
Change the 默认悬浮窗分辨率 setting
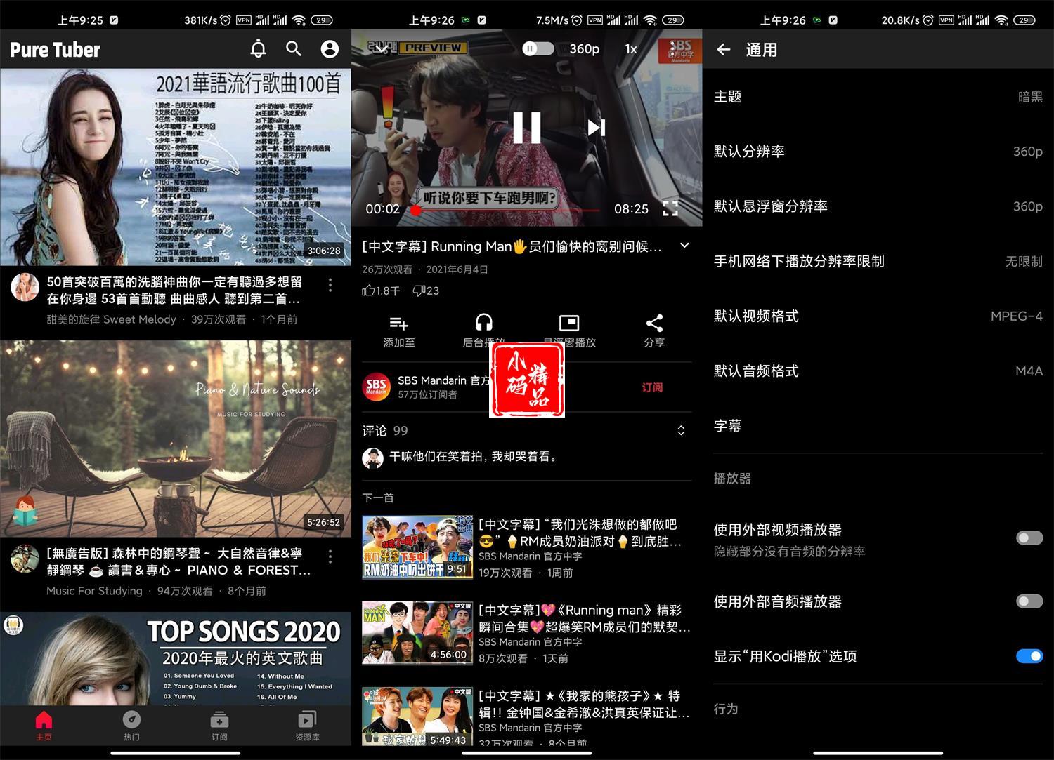pyautogui.click(x=878, y=206)
